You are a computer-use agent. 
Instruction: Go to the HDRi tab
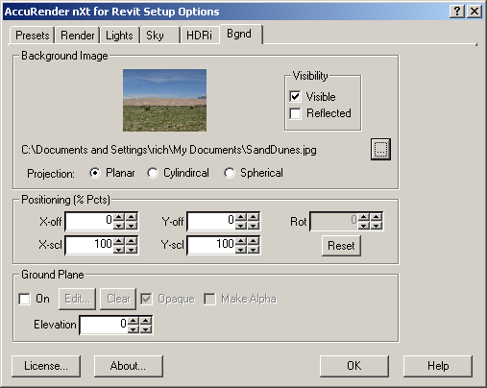pyautogui.click(x=200, y=36)
